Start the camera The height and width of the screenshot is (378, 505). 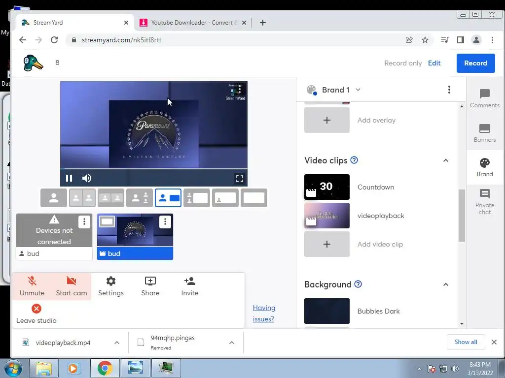[x=72, y=286]
